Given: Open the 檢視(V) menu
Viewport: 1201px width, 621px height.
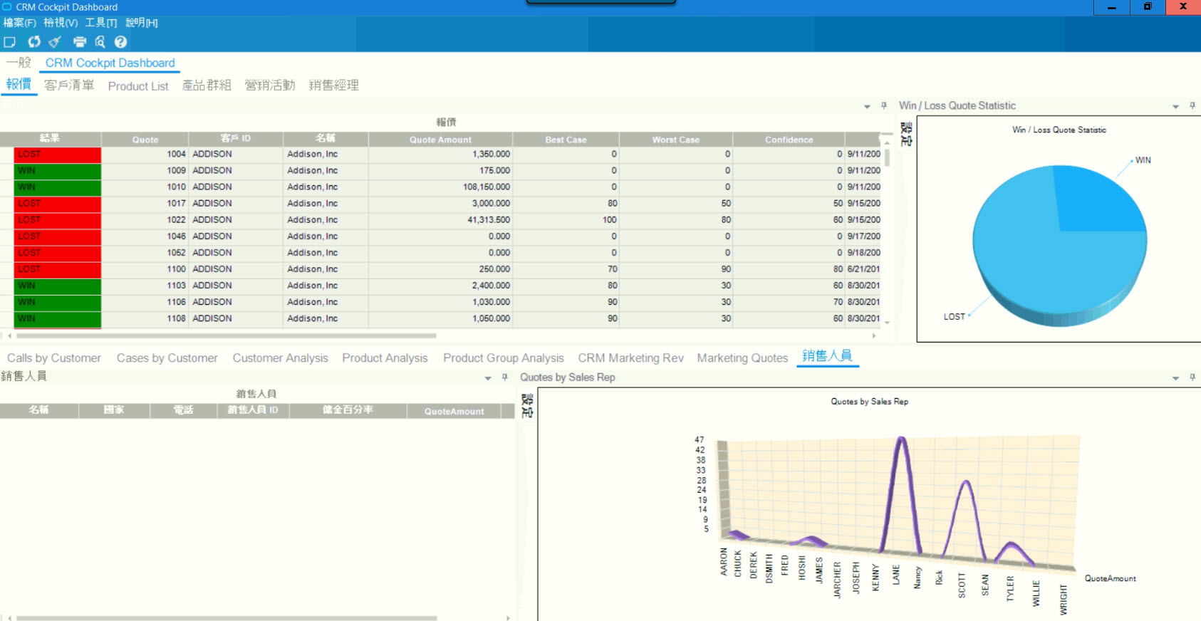Looking at the screenshot, I should coord(61,23).
